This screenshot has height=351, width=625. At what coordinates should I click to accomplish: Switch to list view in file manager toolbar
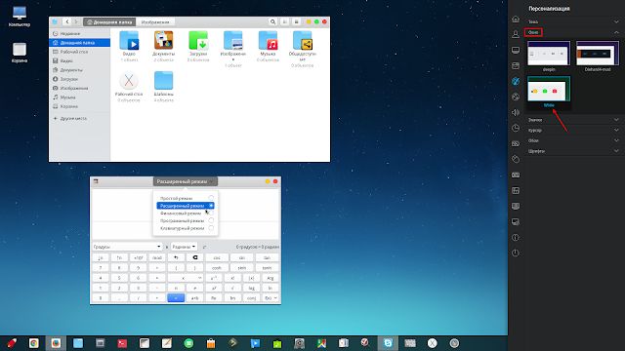tap(296, 21)
